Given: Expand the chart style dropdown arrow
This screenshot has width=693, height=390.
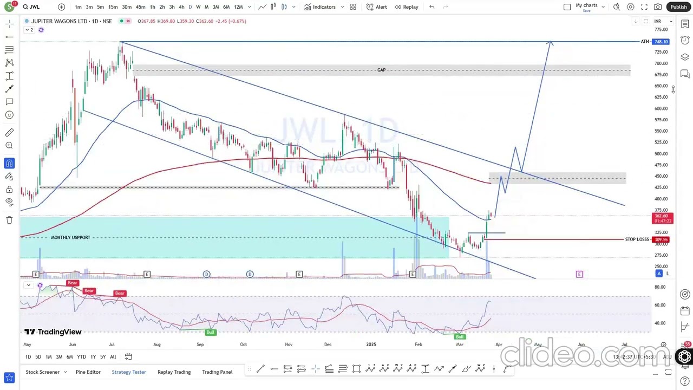Looking at the screenshot, I should point(293,7).
